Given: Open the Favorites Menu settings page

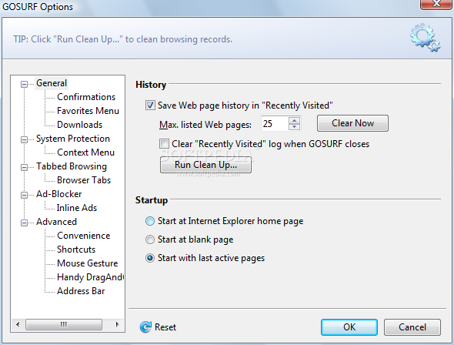Looking at the screenshot, I should click(x=88, y=111).
